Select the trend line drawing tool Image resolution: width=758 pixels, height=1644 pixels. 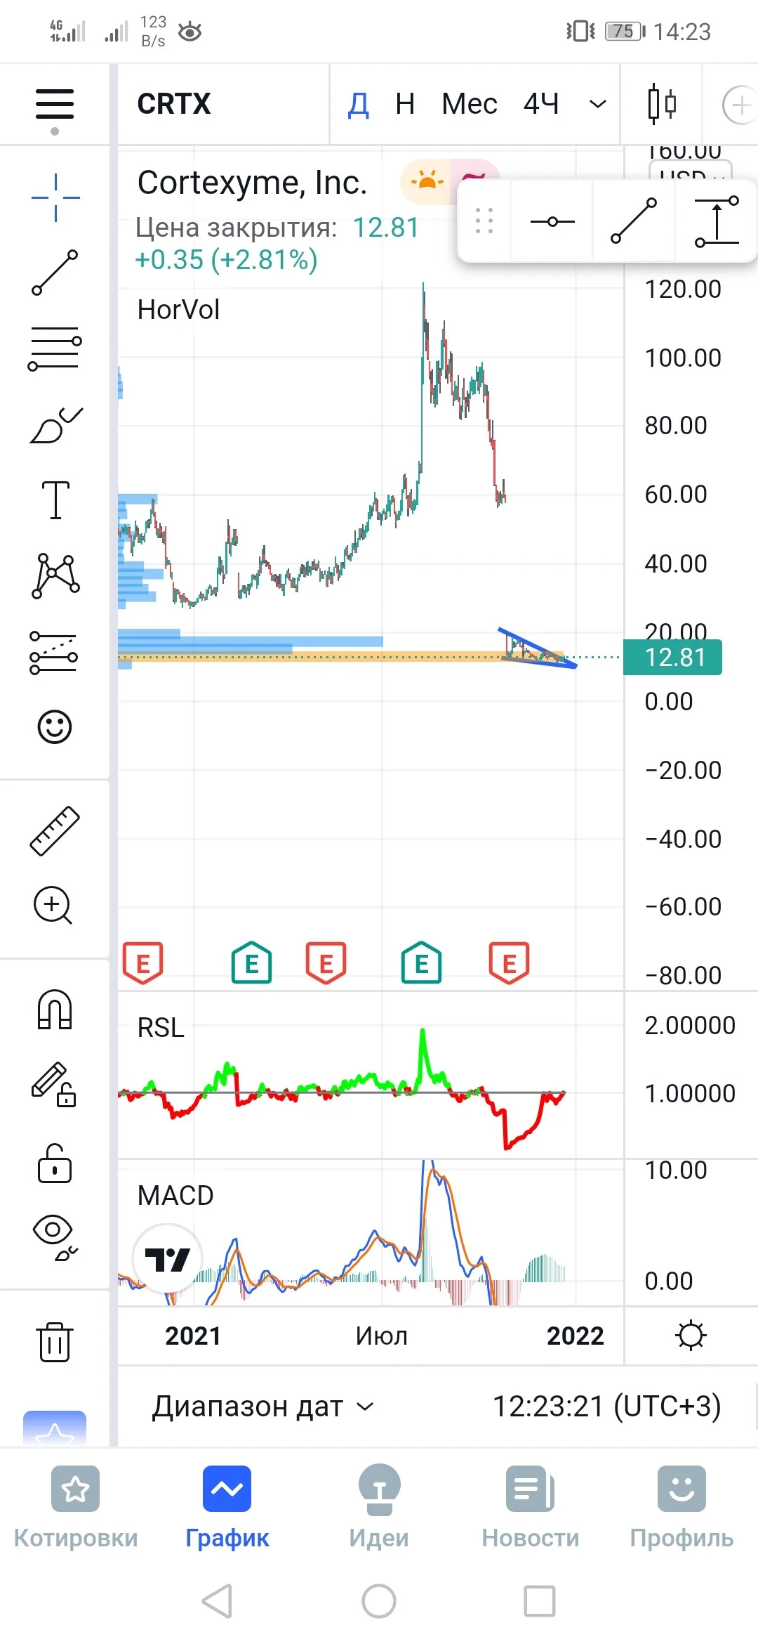pos(55,273)
